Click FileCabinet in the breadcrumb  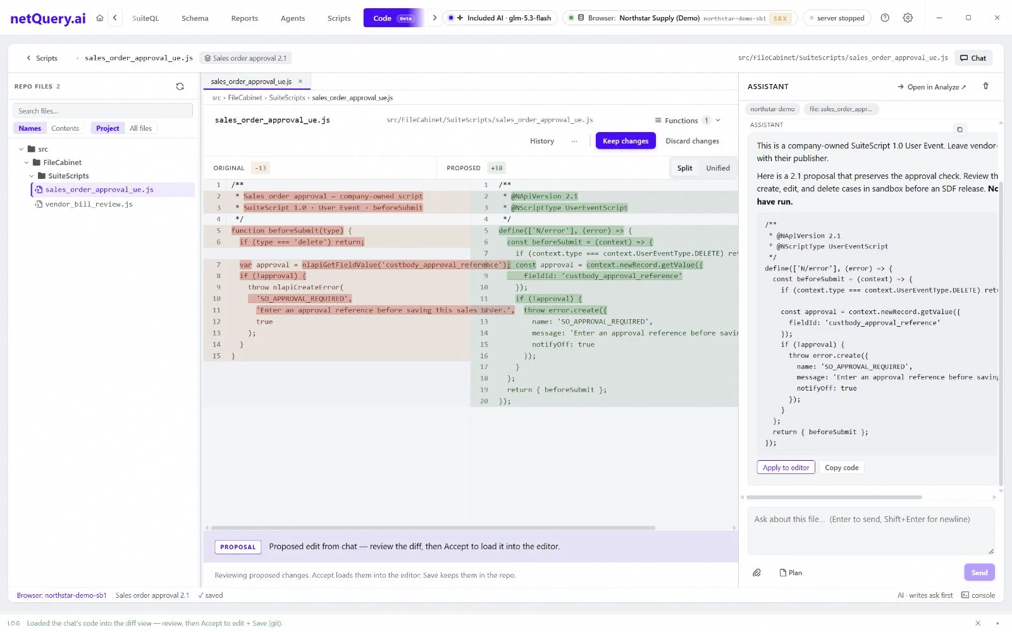point(245,98)
